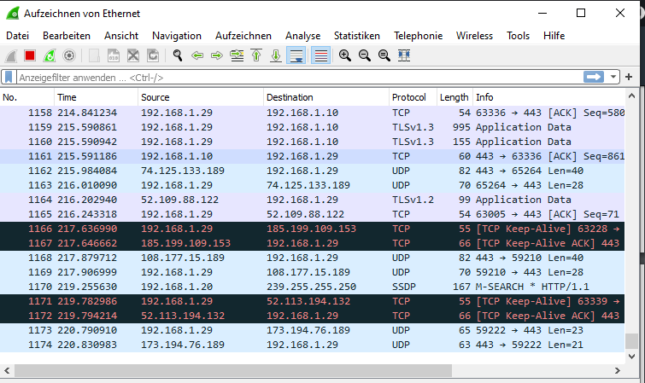This screenshot has width=645, height=383.
Task: Open the Hilfe menu
Action: (x=554, y=36)
